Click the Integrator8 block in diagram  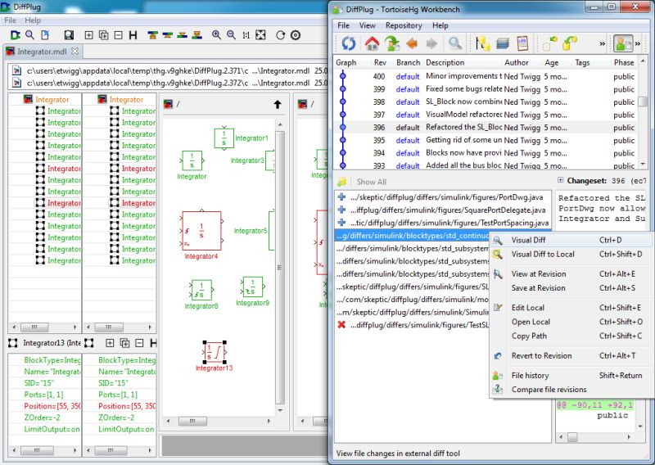point(201,290)
